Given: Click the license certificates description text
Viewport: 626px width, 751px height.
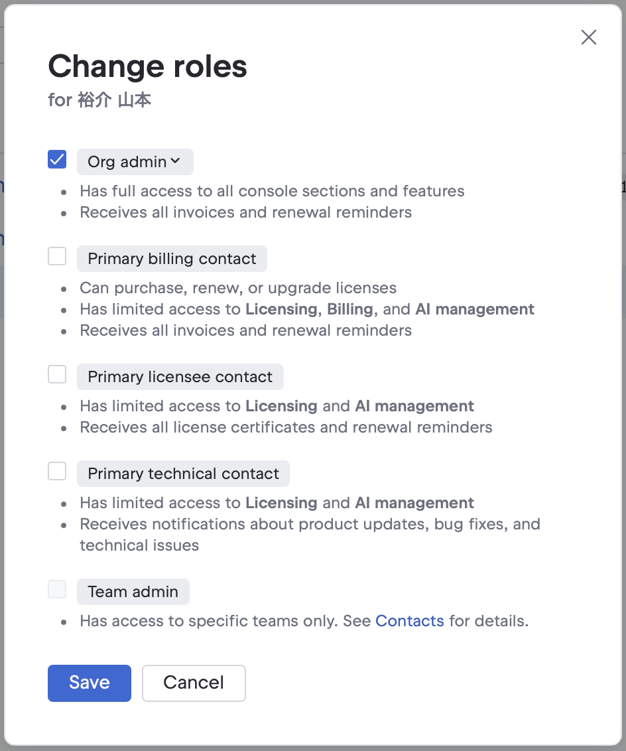Looking at the screenshot, I should point(286,427).
